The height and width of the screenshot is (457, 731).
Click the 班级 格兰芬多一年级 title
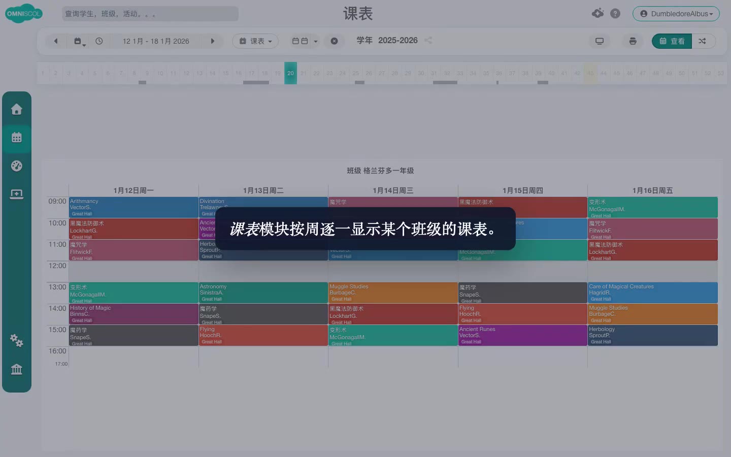(x=380, y=171)
